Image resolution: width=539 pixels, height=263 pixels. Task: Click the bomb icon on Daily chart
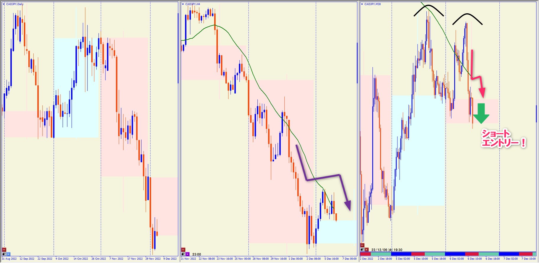pos(4,254)
